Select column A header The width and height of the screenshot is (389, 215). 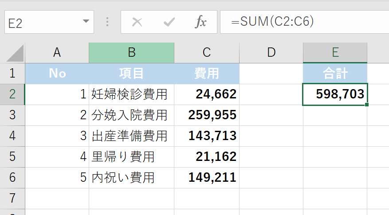click(x=57, y=53)
